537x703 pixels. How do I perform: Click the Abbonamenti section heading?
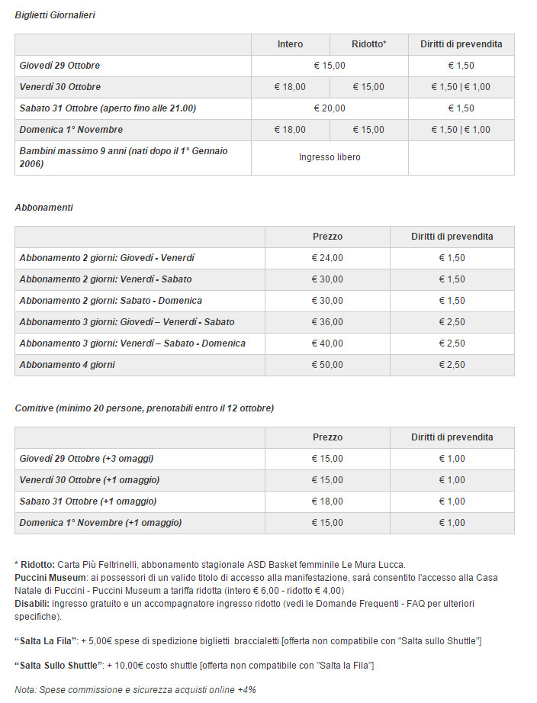tap(44, 208)
